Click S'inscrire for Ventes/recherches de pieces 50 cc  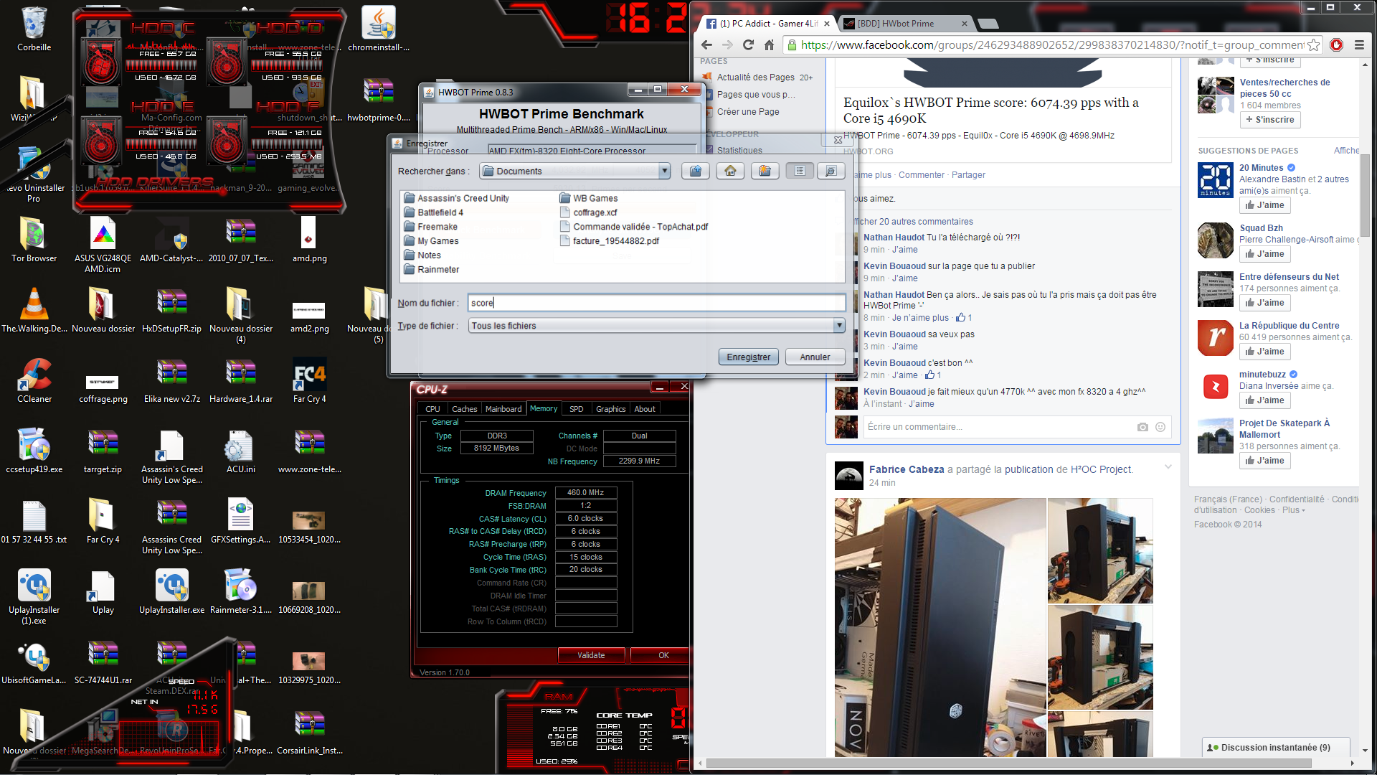1269,120
